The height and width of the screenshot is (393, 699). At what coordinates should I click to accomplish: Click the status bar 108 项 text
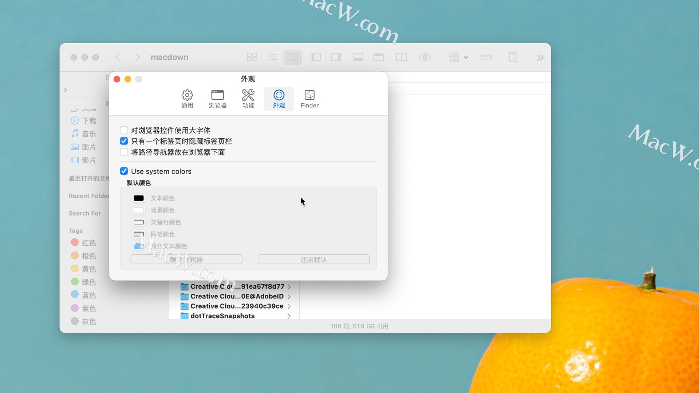point(359,326)
